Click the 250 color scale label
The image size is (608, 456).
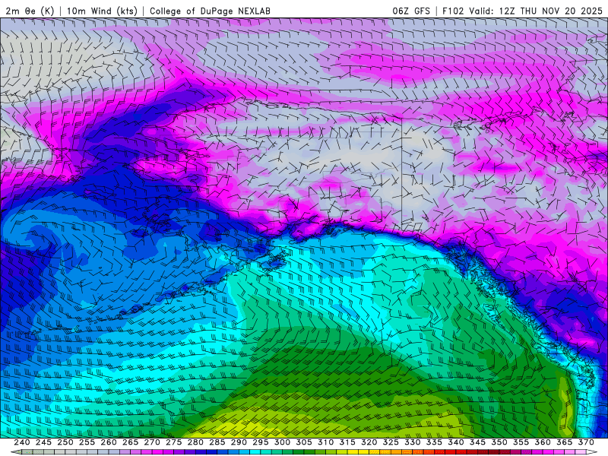tap(65, 442)
